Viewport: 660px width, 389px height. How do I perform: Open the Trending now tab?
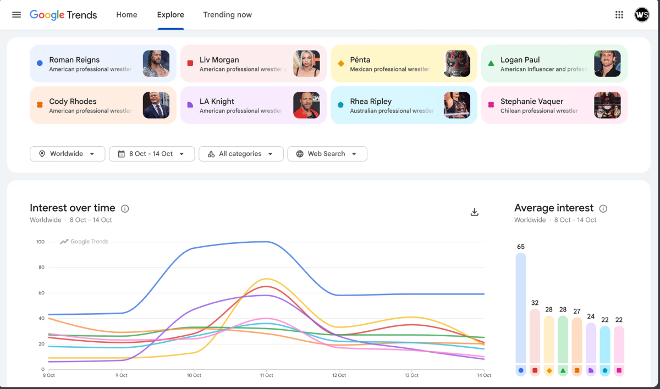(x=227, y=15)
